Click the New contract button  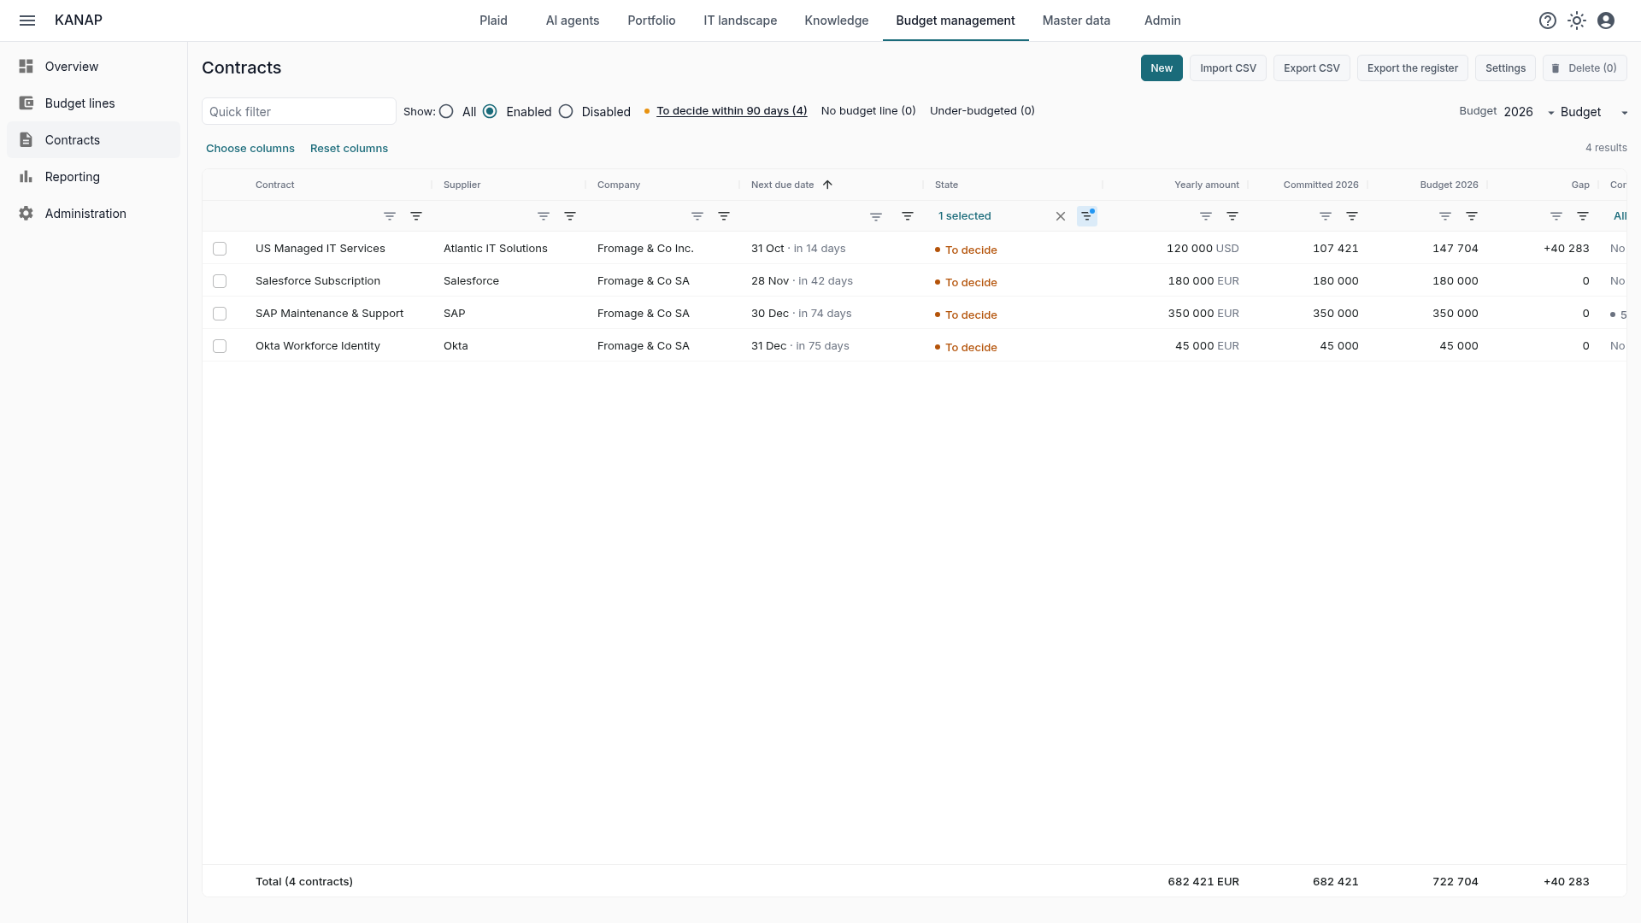pyautogui.click(x=1162, y=68)
